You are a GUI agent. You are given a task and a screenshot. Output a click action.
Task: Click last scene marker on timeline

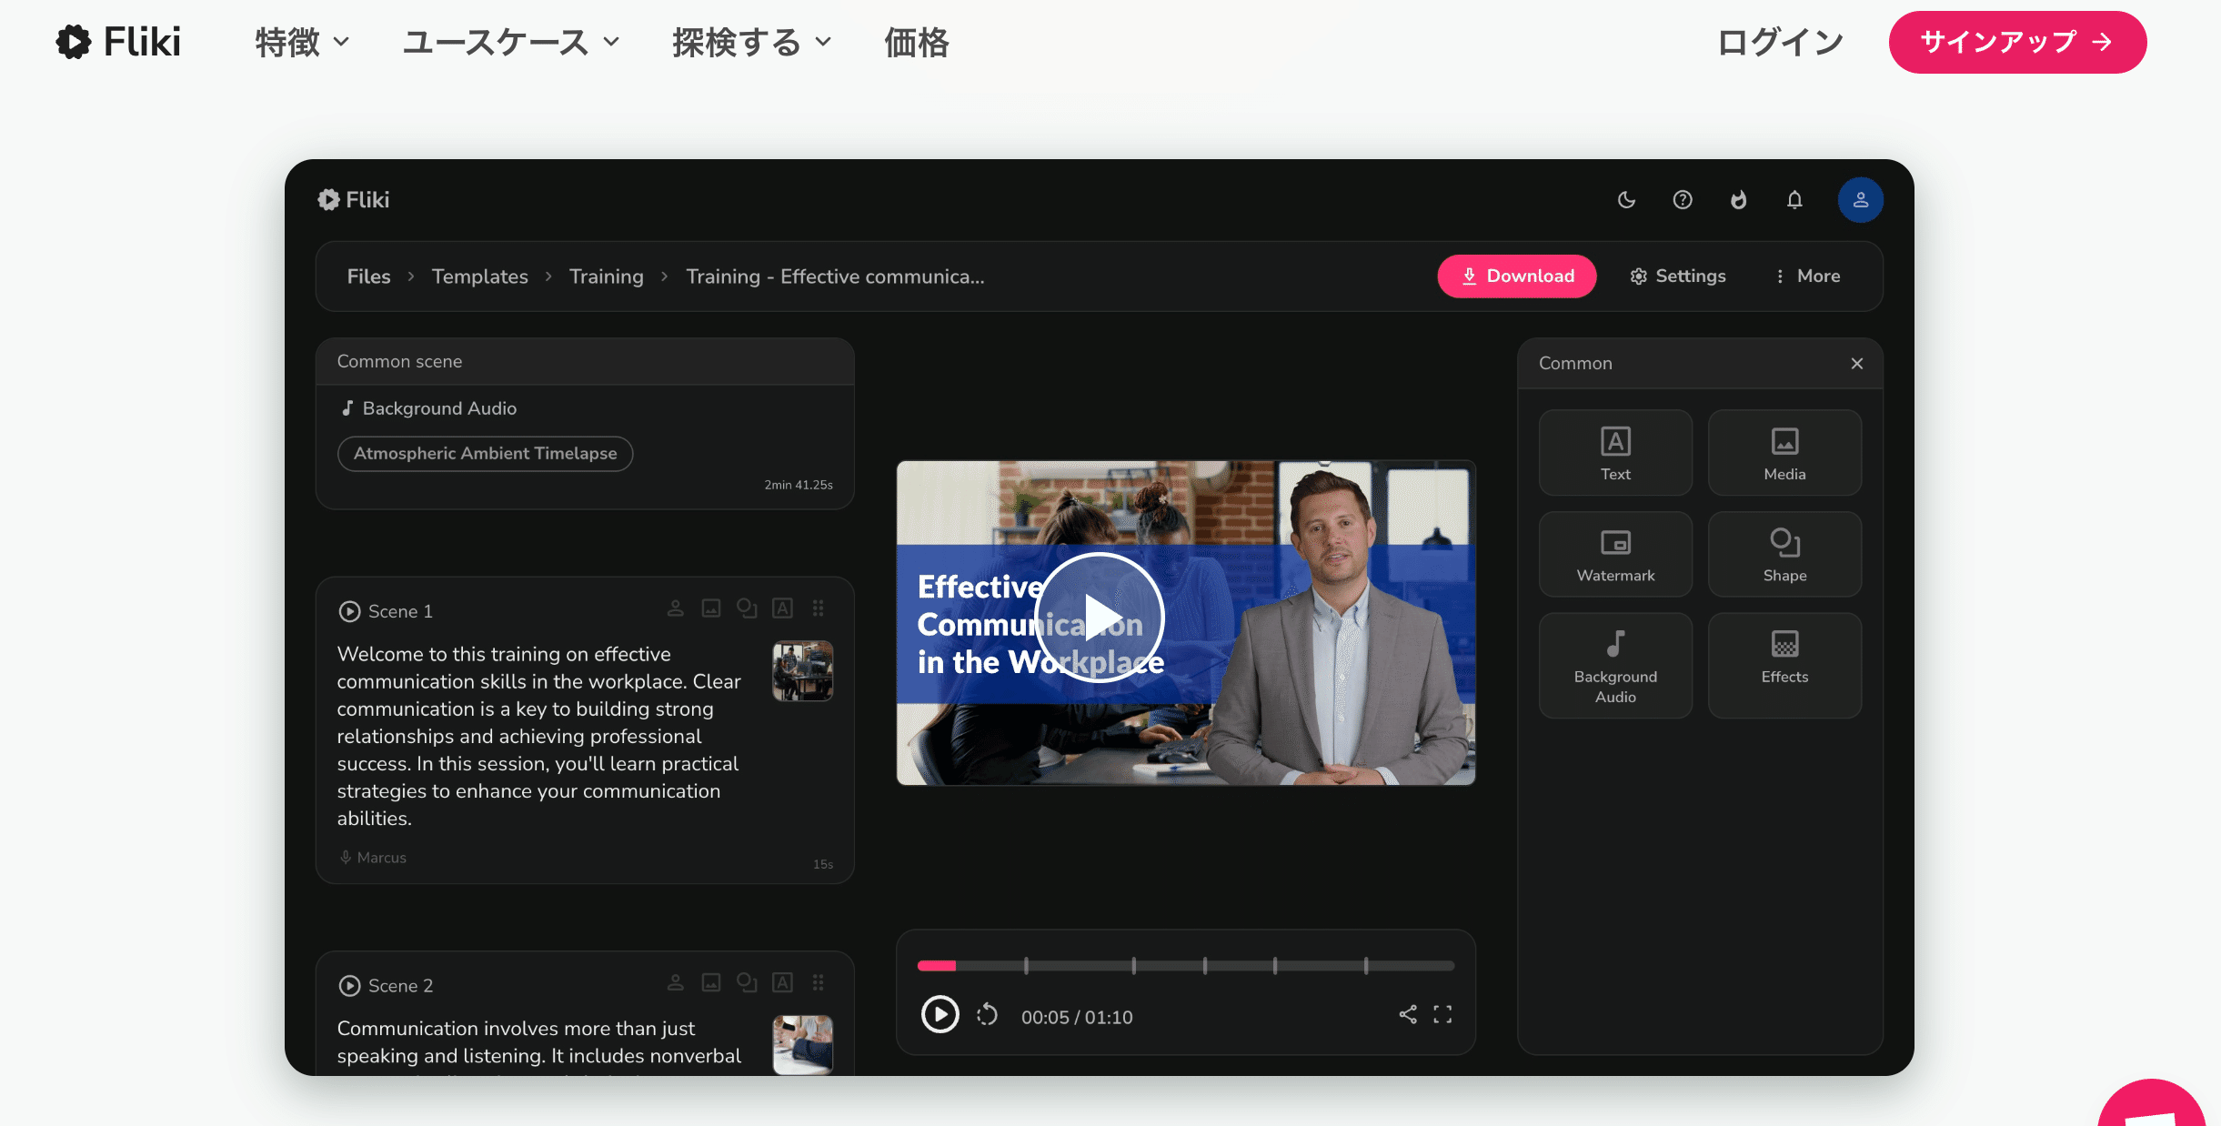pyautogui.click(x=1366, y=966)
